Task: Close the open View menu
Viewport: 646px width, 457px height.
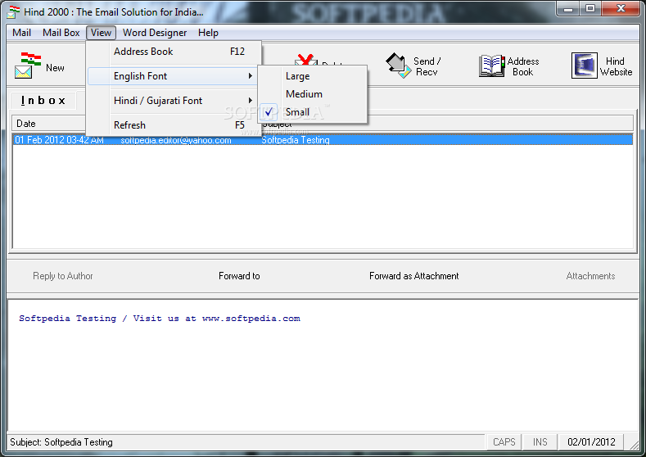Action: (101, 33)
